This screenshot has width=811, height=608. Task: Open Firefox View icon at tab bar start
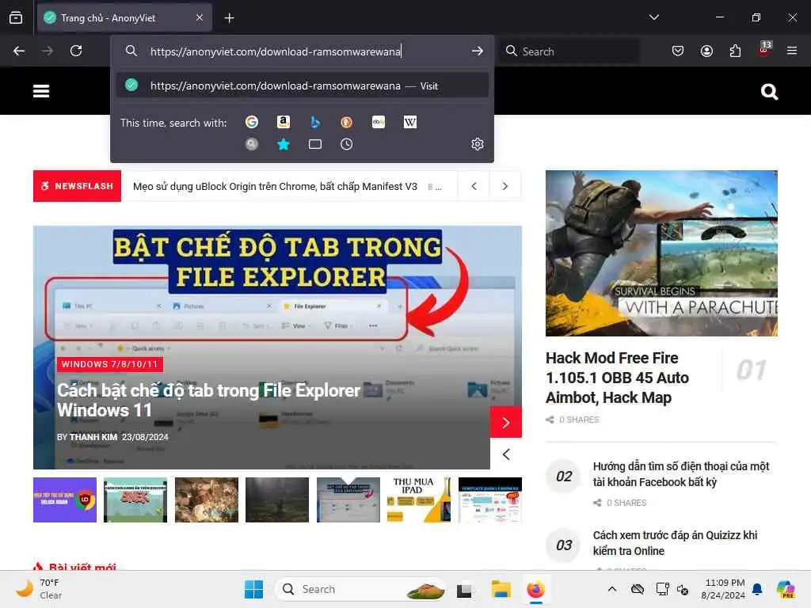(16, 17)
